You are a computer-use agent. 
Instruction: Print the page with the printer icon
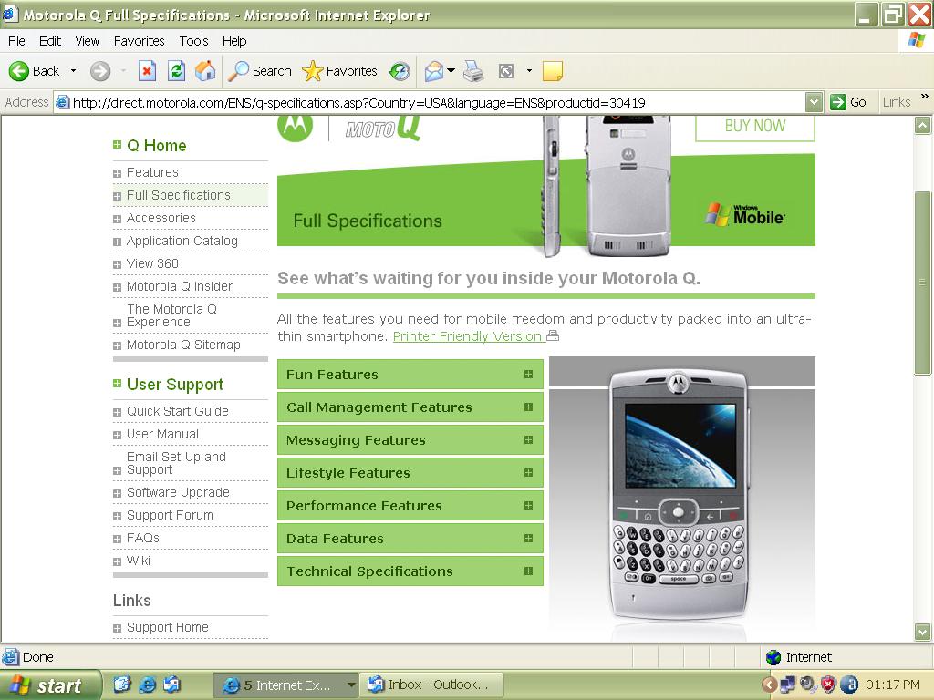473,71
